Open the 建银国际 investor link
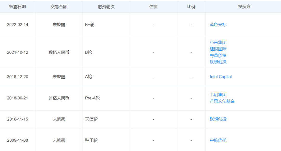 click(218, 49)
